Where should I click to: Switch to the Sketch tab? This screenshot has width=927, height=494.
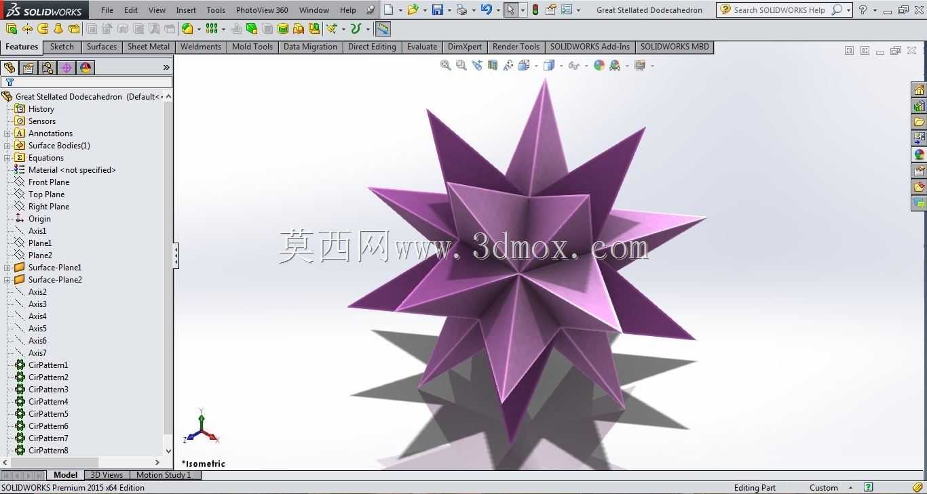[62, 47]
